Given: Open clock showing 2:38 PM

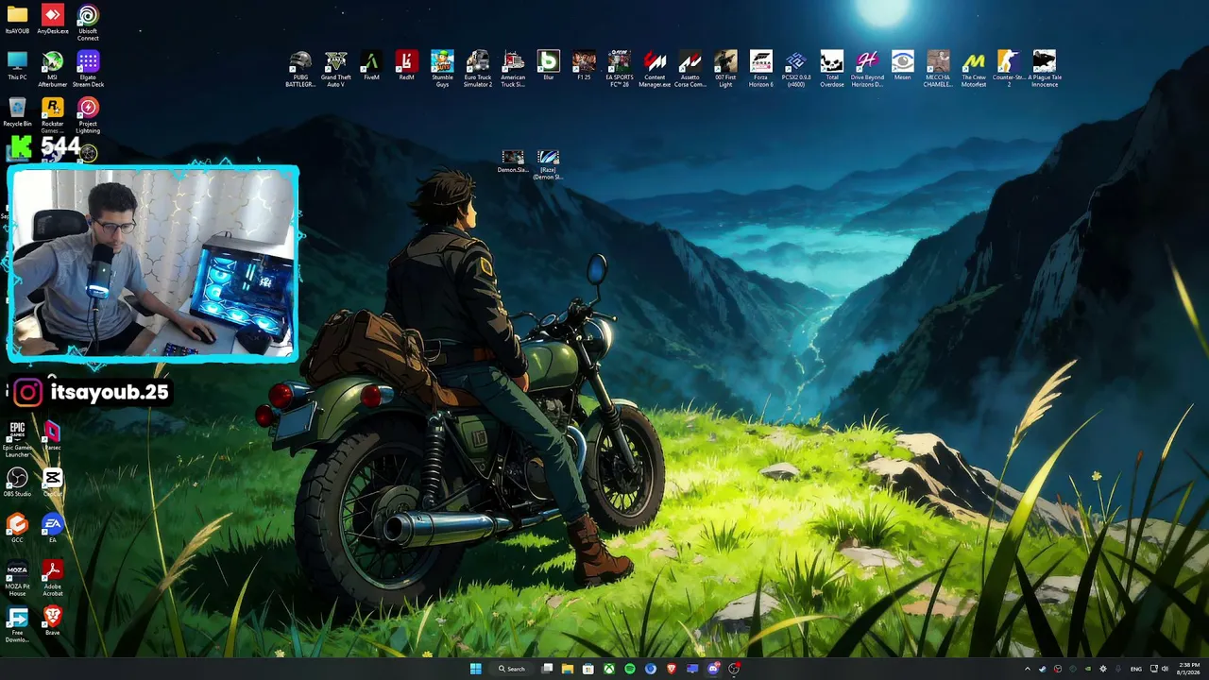Looking at the screenshot, I should (1188, 669).
